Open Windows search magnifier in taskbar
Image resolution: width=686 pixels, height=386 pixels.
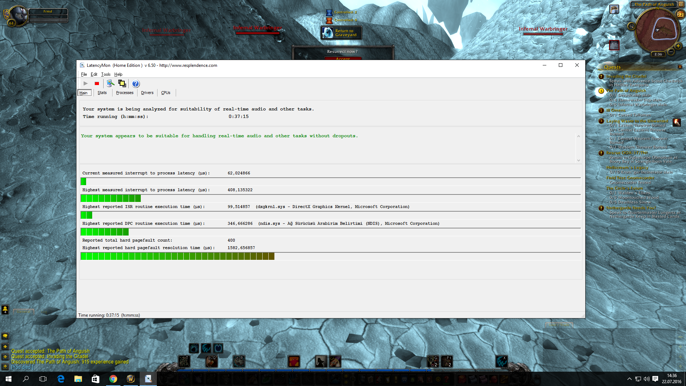tap(26, 379)
